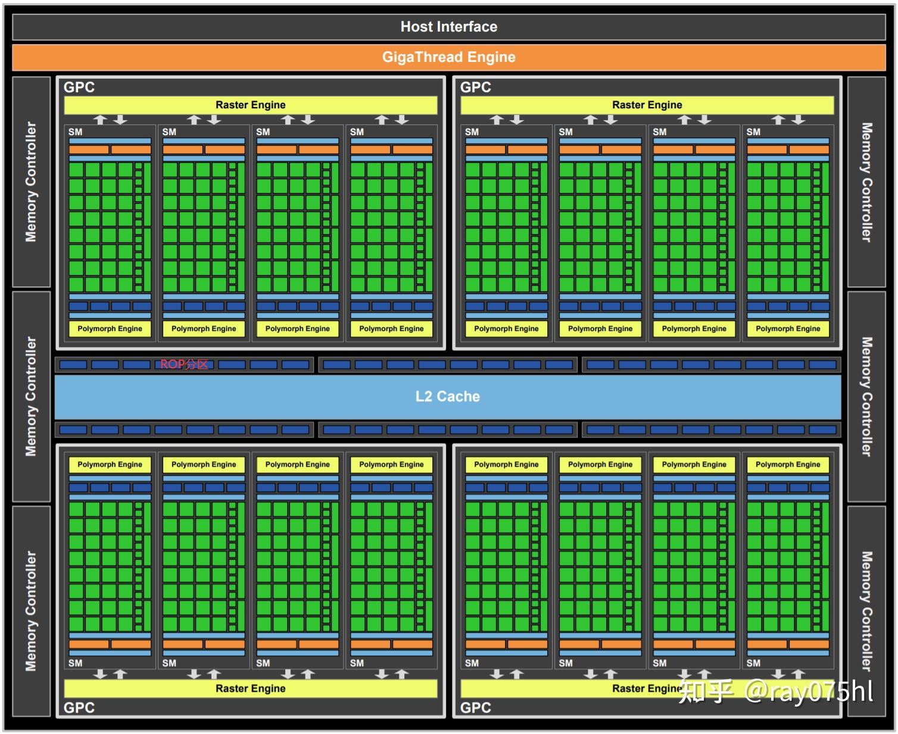Select first Polymorph Engine in top-right GPC
This screenshot has height=734, width=898.
507,329
